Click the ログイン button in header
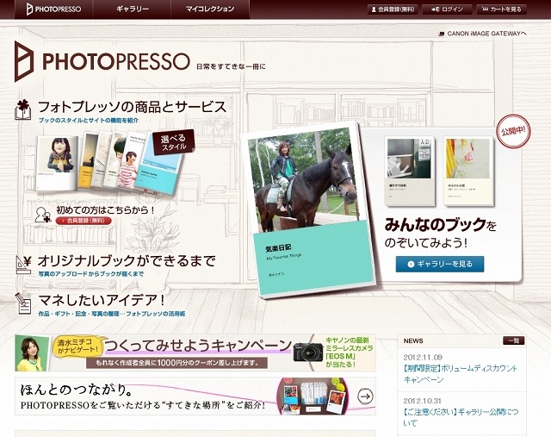 447,9
